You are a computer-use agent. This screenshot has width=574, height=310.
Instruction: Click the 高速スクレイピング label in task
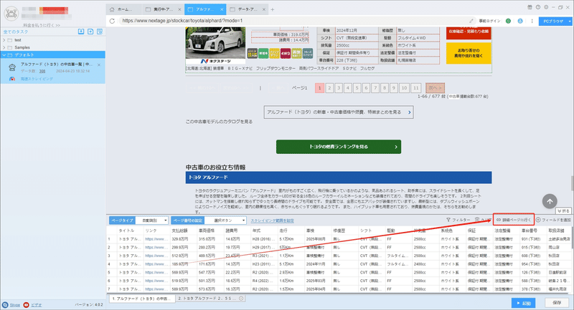(x=37, y=79)
